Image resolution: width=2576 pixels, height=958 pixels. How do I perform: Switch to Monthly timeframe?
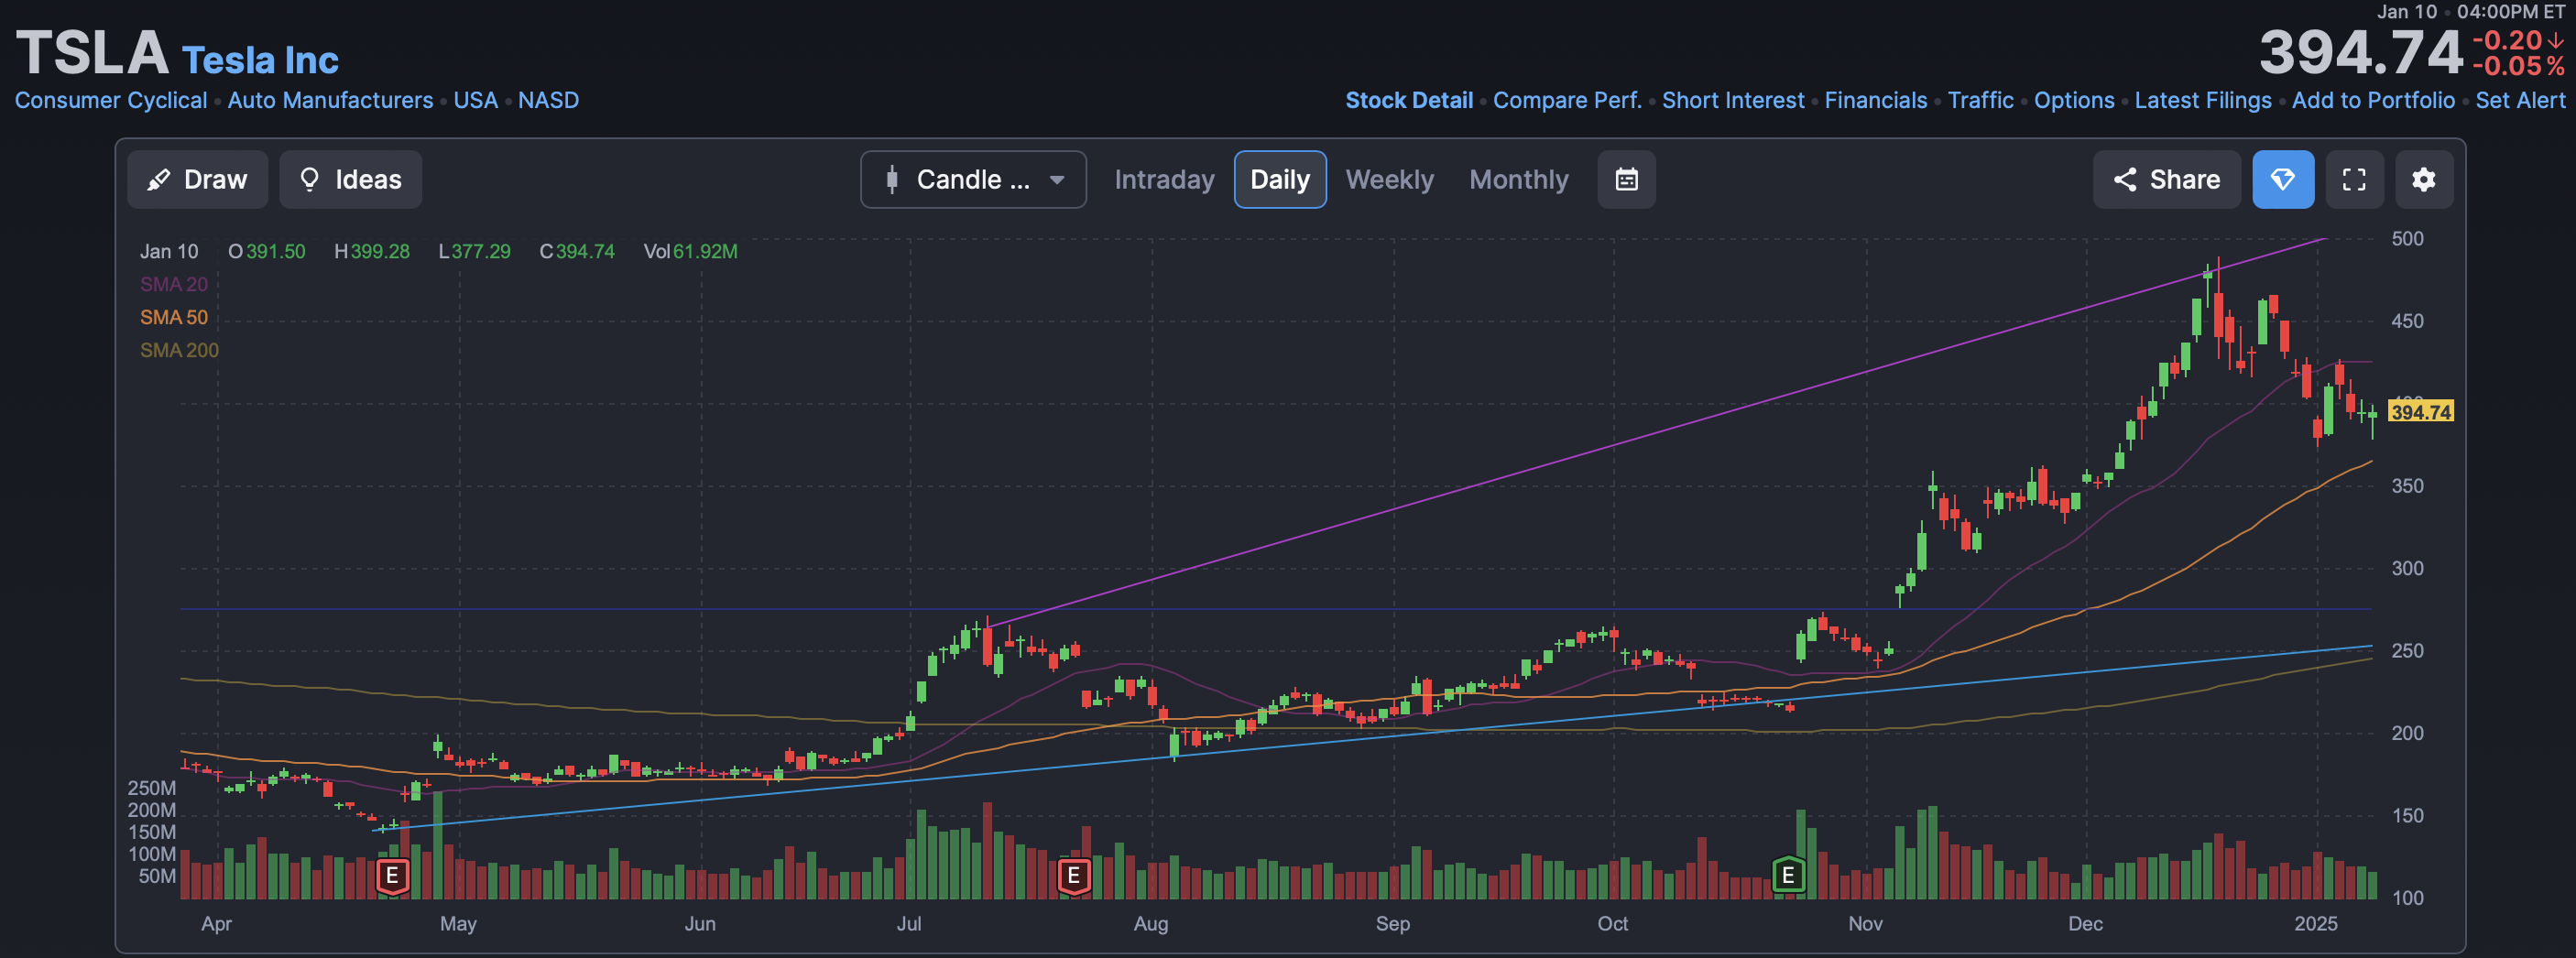1518,180
